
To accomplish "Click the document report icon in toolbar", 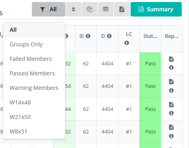I will tap(122, 9).
